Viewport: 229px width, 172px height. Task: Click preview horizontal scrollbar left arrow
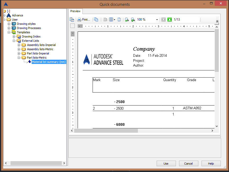point(72,131)
